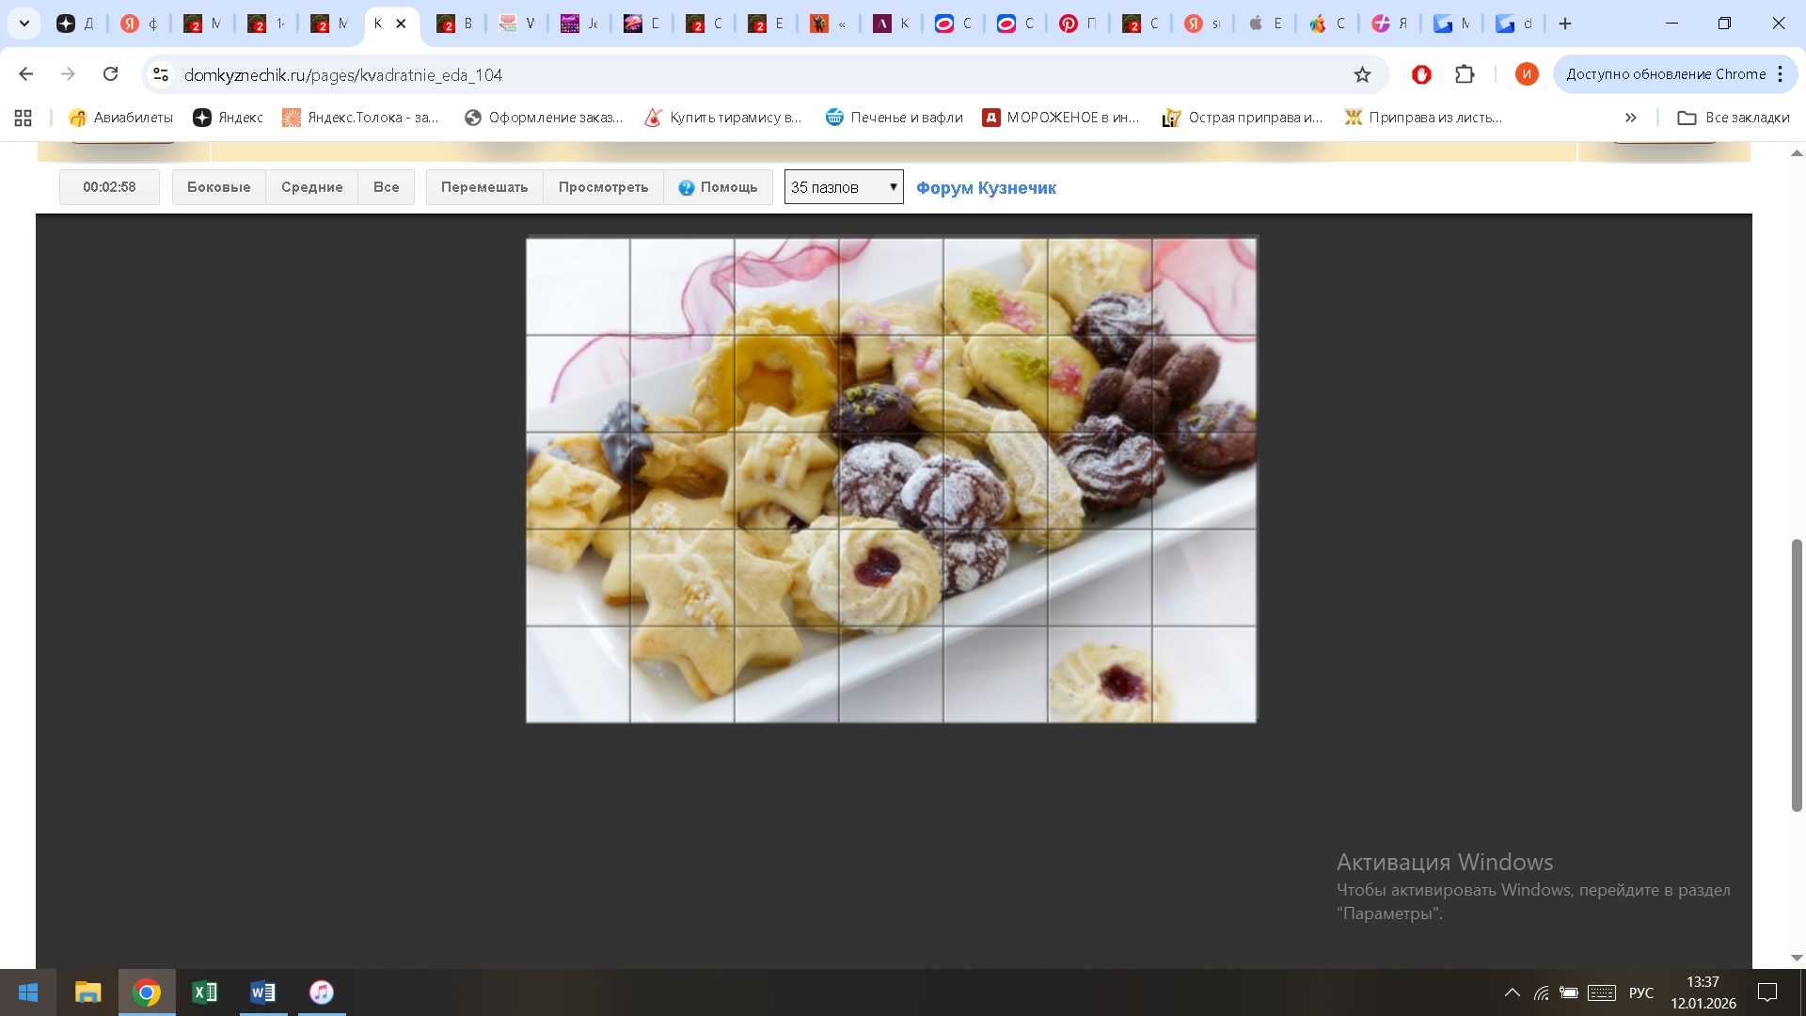The image size is (1806, 1016).
Task: Show all pieces with Все button
Action: (386, 187)
